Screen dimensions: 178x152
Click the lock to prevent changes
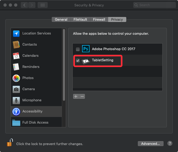pyautogui.click(x=10, y=142)
